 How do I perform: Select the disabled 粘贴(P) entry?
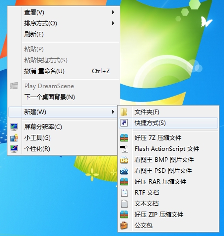[64, 49]
